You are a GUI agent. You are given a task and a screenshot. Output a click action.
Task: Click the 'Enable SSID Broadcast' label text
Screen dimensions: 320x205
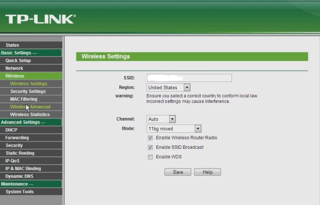(x=180, y=147)
